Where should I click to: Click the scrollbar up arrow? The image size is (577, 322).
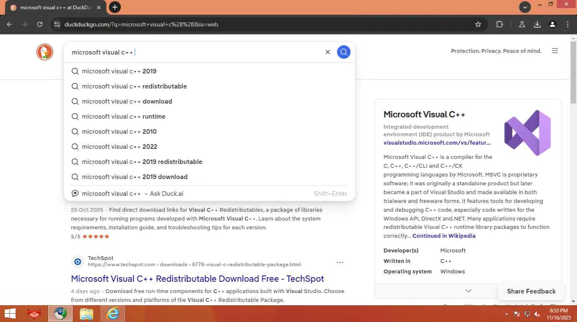[x=573, y=38]
